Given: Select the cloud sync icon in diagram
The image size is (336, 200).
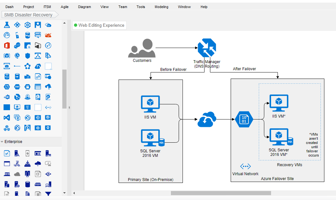Looking at the screenshot, I should [207, 119].
